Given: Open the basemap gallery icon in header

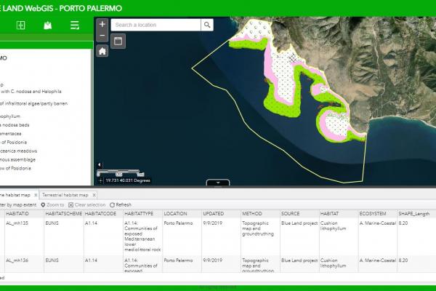Looking at the screenshot, I should coord(47,25).
